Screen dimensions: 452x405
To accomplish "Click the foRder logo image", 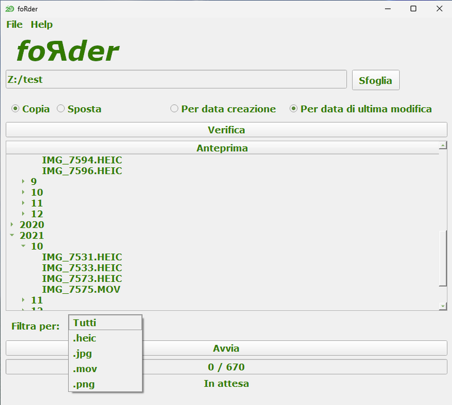I will point(68,51).
